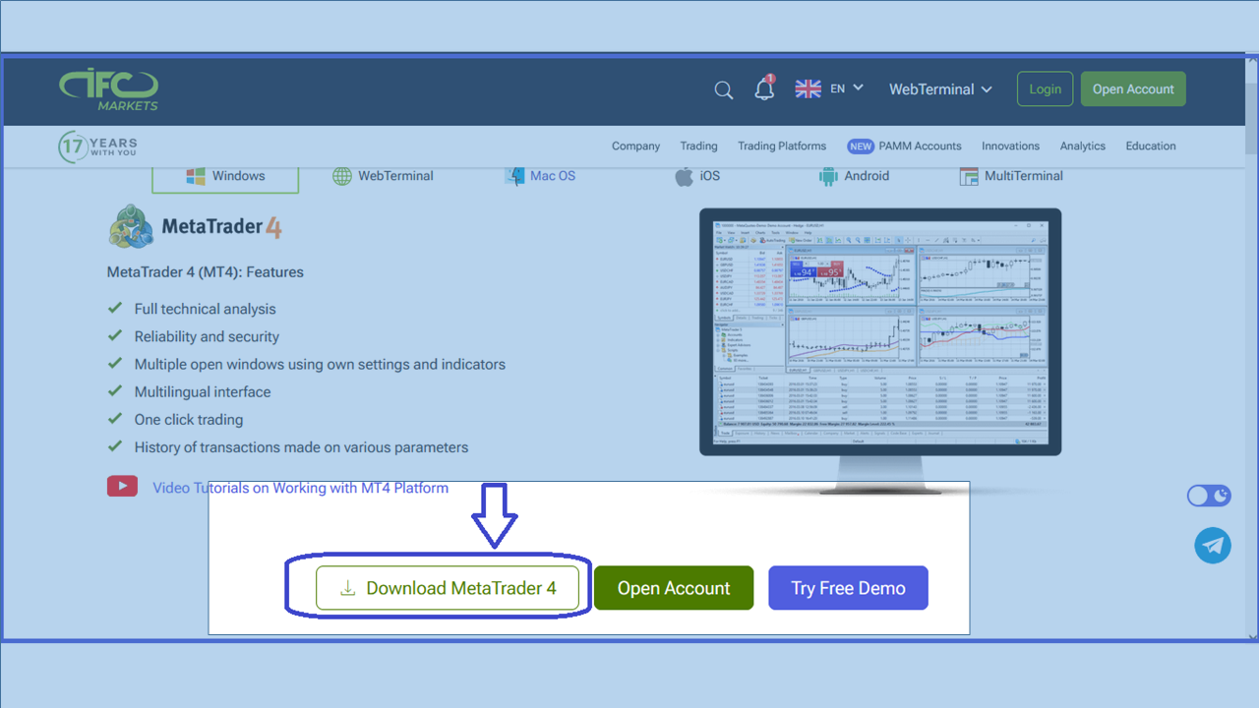Switch to the Mac OS tab
The image size is (1259, 708).
click(x=539, y=176)
